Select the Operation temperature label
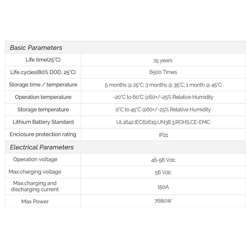Screen dimensions: 250x250 pos(43,97)
